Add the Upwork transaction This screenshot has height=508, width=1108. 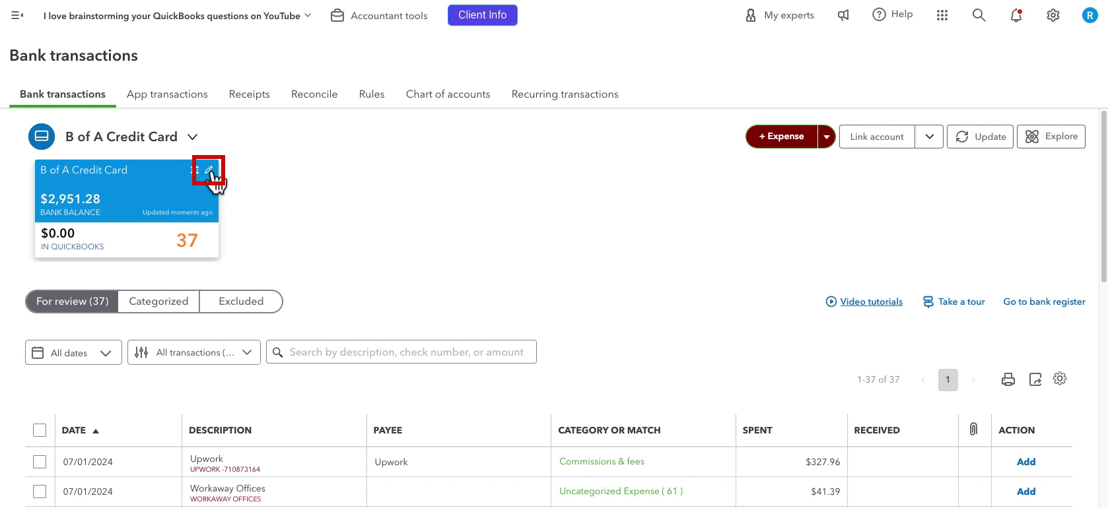[1026, 462]
